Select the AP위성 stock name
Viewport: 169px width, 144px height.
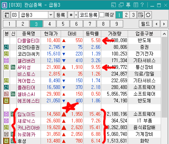(24, 67)
